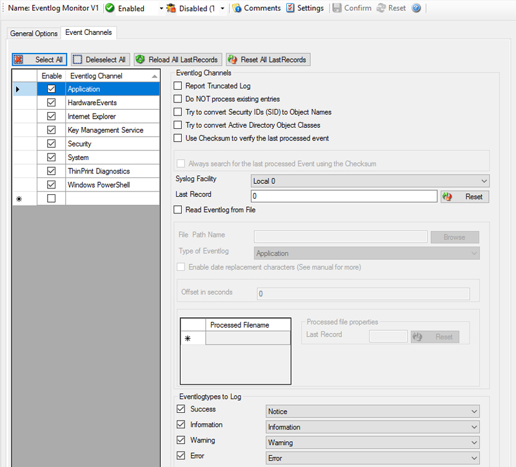This screenshot has height=467, width=516.
Task: Expand the Disabled dropdown arrow in toolbar
Action: coord(223,8)
